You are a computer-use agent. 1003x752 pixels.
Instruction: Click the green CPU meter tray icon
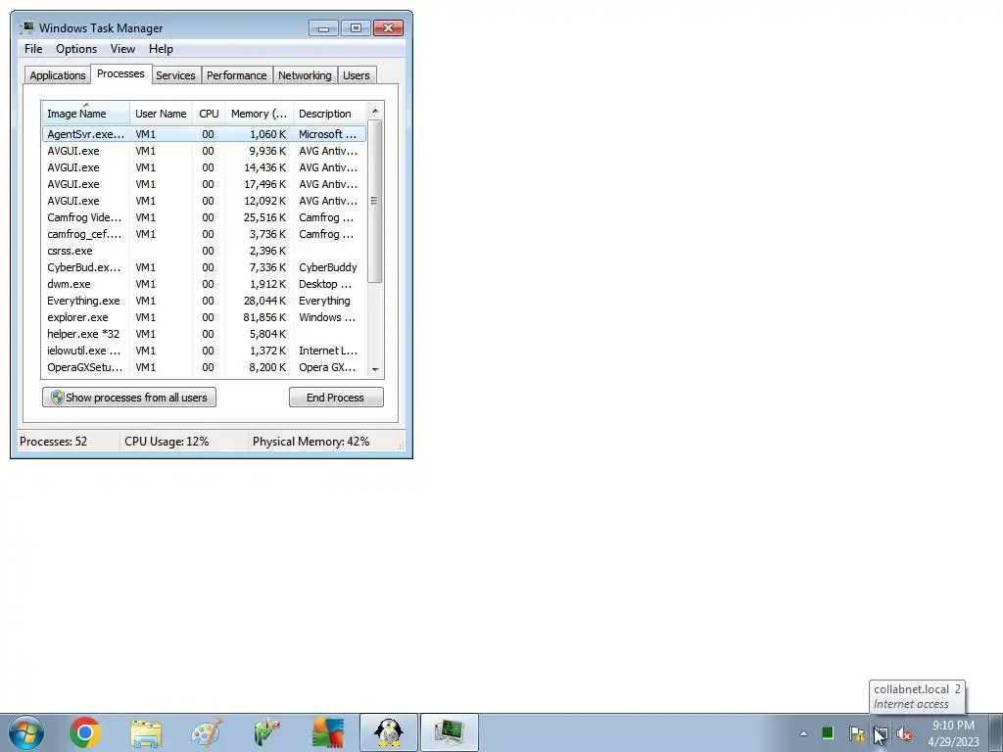point(828,732)
